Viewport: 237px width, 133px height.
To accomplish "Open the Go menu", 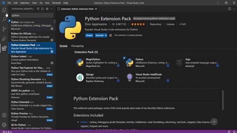I will tap(41, 3).
